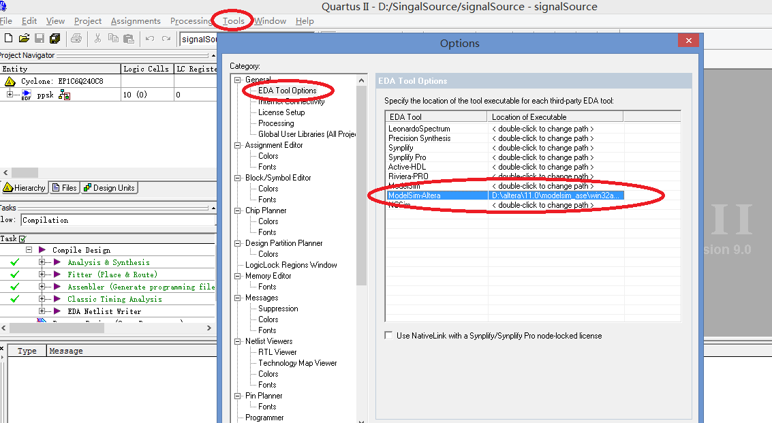Image resolution: width=772 pixels, height=423 pixels.
Task: Collapse the Chip Planner category
Action: (x=237, y=210)
